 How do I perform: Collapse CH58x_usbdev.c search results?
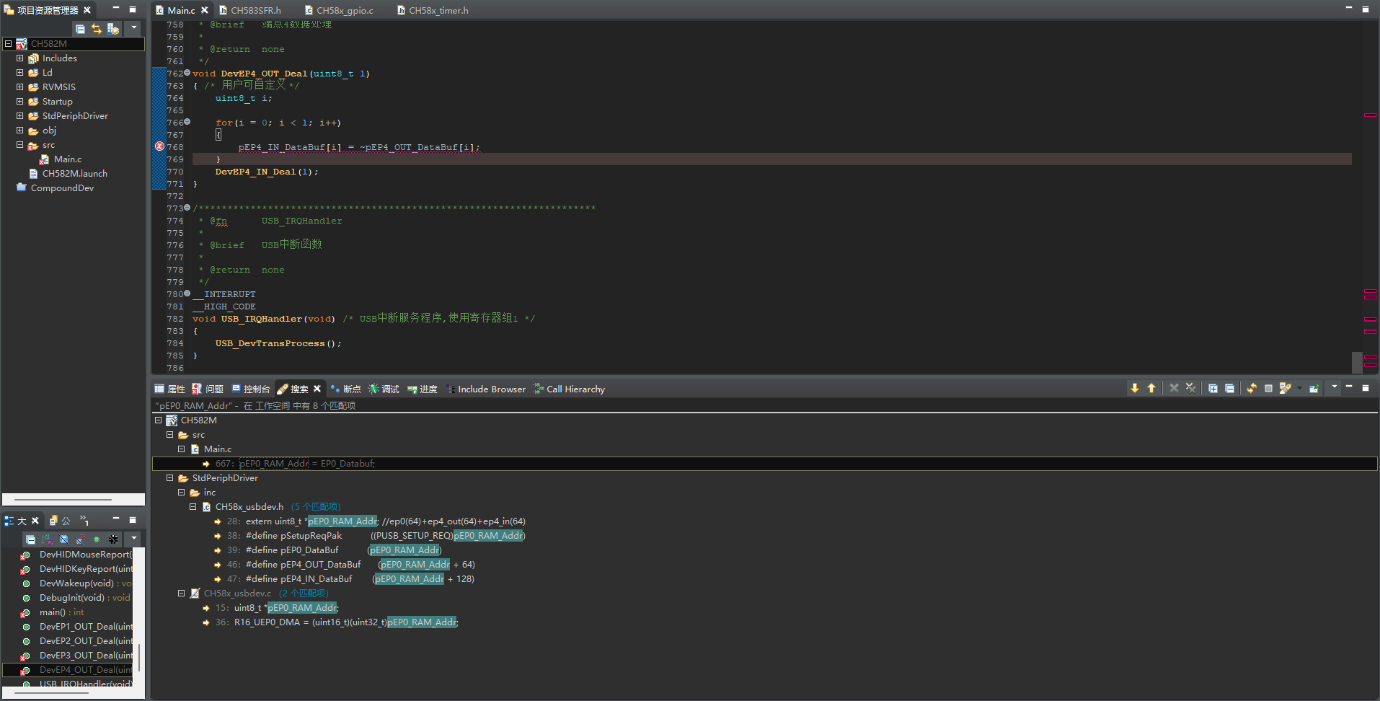181,594
